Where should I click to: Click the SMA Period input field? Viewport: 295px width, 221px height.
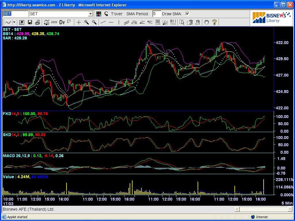point(157,14)
